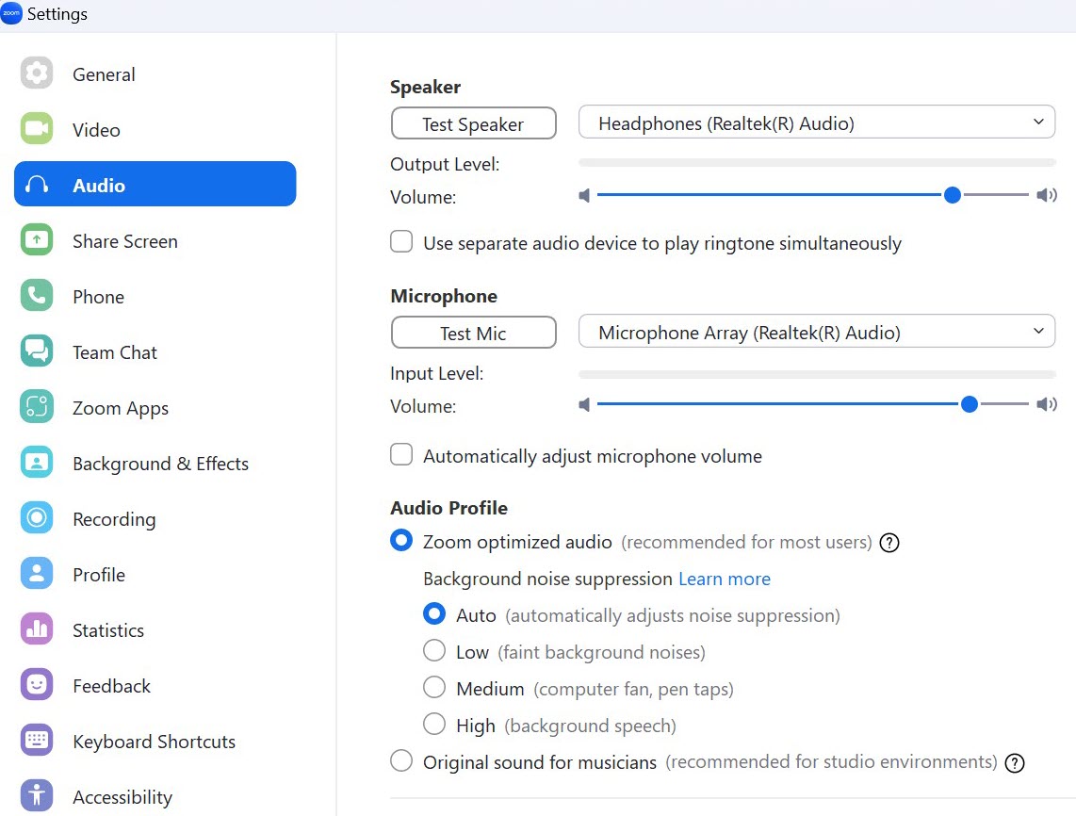Viewport: 1076px width, 816px height.
Task: Open Learn more about noise suppression
Action: [x=725, y=579]
